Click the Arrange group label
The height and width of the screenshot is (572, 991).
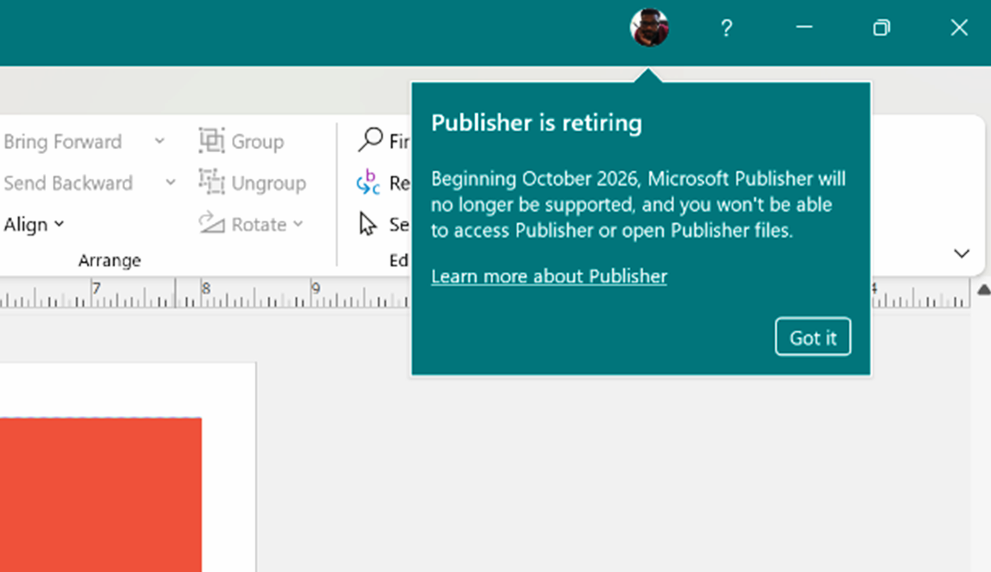point(109,261)
